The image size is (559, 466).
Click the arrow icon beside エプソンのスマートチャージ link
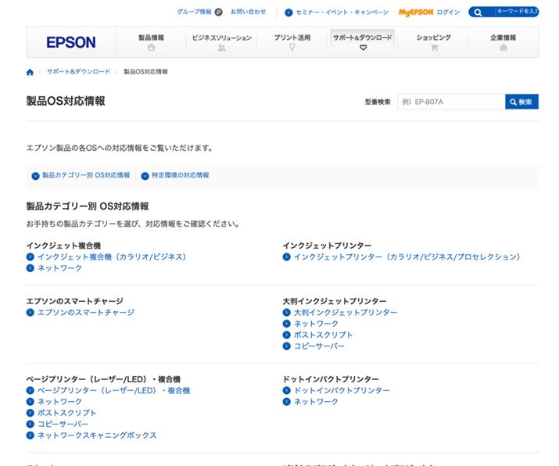point(30,313)
